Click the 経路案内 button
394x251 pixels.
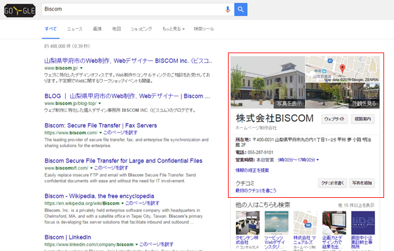click(x=362, y=119)
